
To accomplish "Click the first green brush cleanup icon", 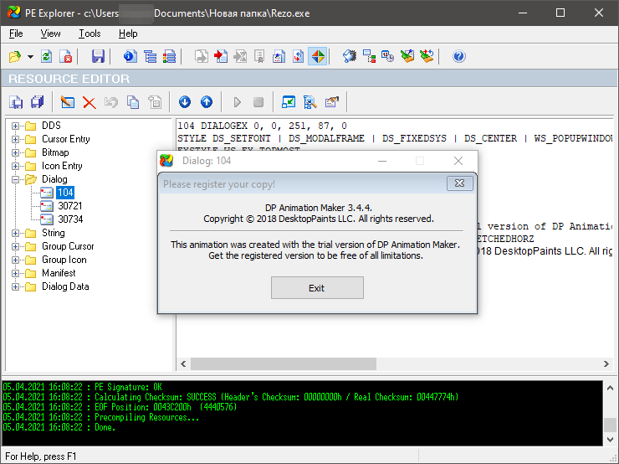I will click(407, 56).
